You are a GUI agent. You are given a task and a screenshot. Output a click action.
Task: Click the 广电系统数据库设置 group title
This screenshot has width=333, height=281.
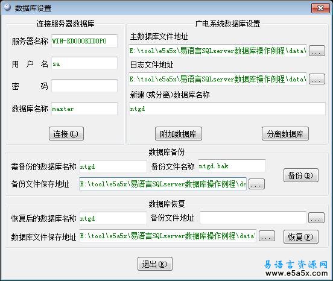tap(227, 24)
